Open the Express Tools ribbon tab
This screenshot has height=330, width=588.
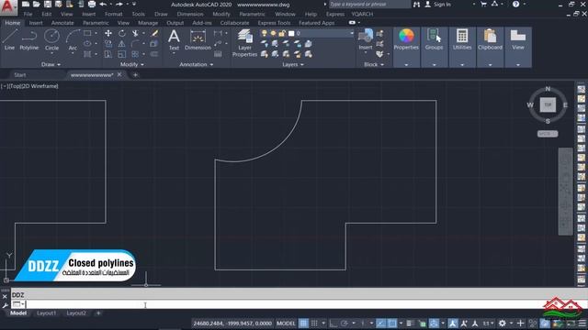tap(274, 23)
